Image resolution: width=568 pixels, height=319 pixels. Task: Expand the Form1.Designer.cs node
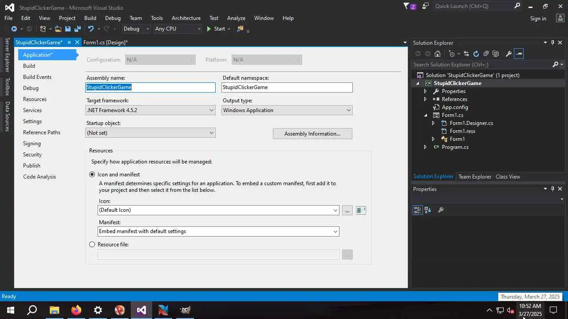pos(433,123)
